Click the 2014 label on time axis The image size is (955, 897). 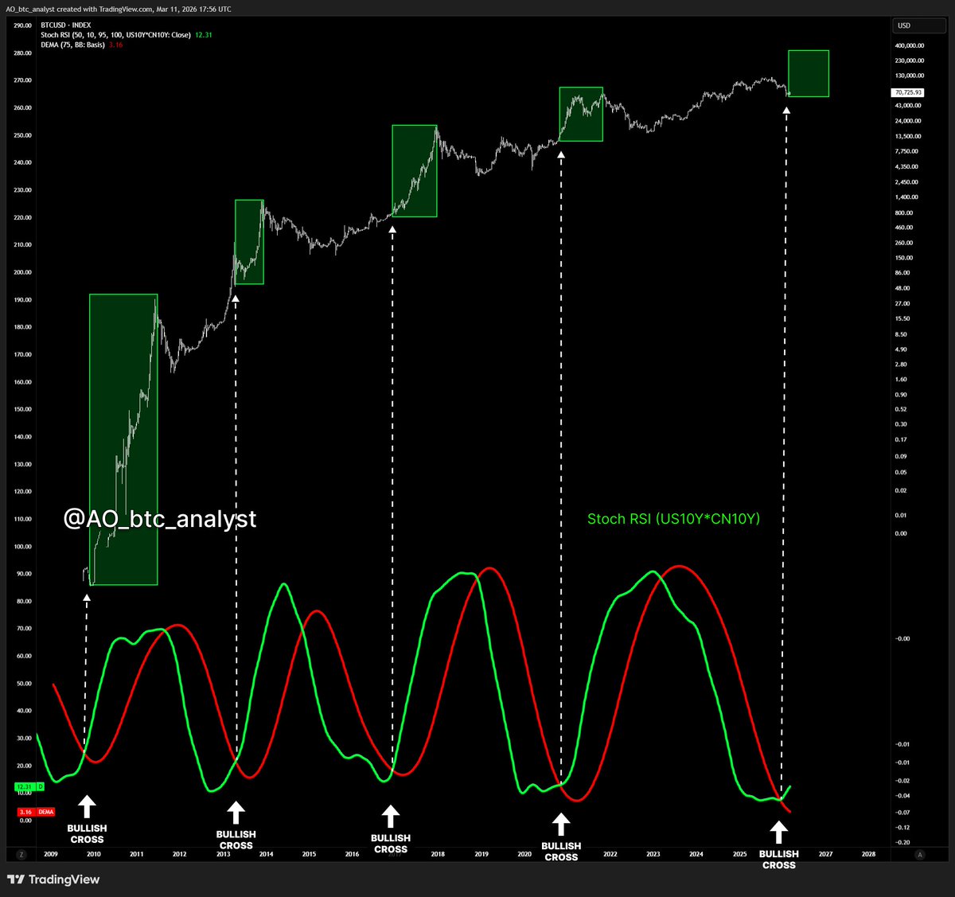[266, 854]
